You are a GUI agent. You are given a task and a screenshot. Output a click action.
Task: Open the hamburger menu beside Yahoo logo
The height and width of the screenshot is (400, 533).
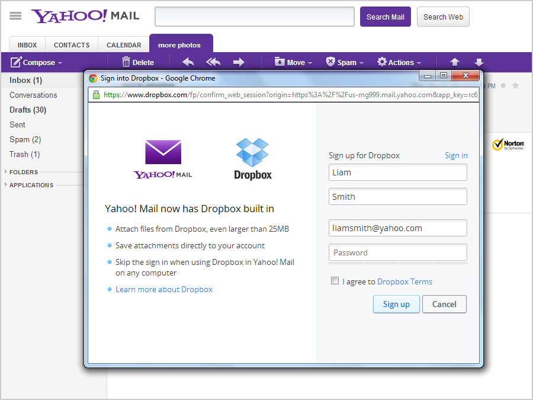(x=15, y=16)
